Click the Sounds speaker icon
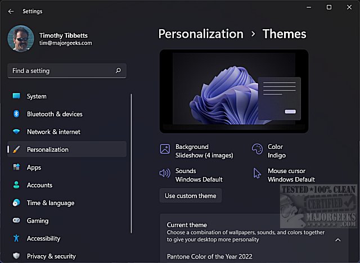Image resolution: width=360 pixels, height=263 pixels. [165, 173]
